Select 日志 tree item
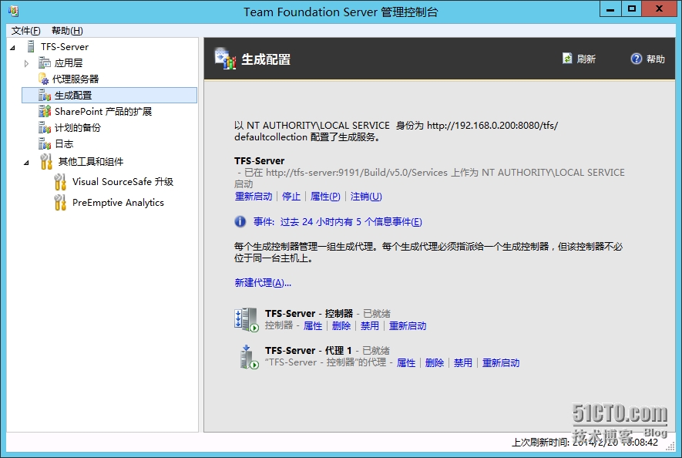This screenshot has width=682, height=458. click(64, 143)
